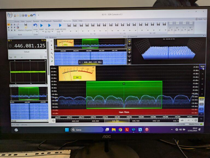The image size is (210, 158).
Task: Select memory bank 4
Action: pos(8,27)
